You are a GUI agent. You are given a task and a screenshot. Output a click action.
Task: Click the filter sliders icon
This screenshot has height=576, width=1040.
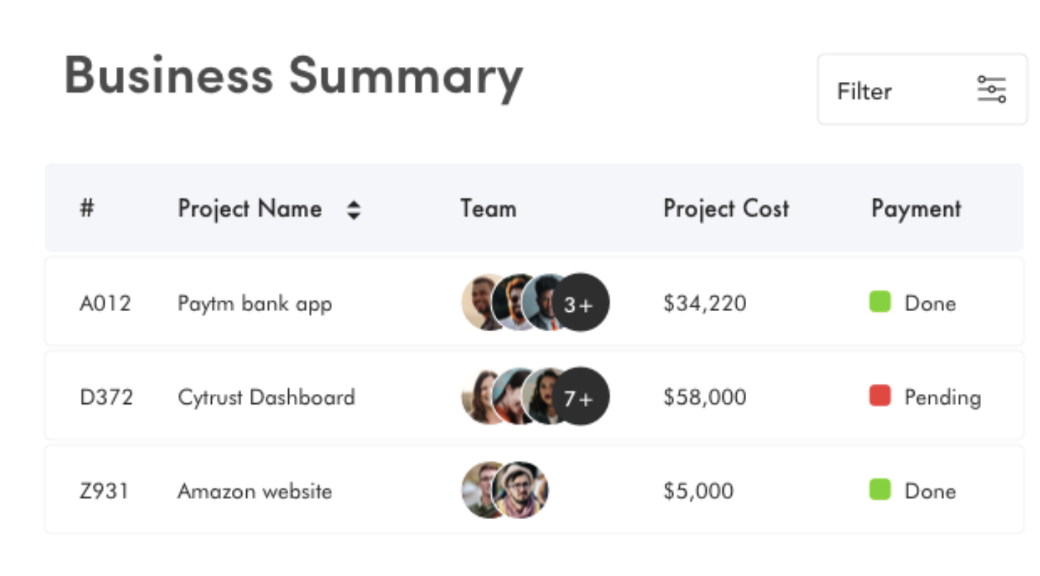991,90
